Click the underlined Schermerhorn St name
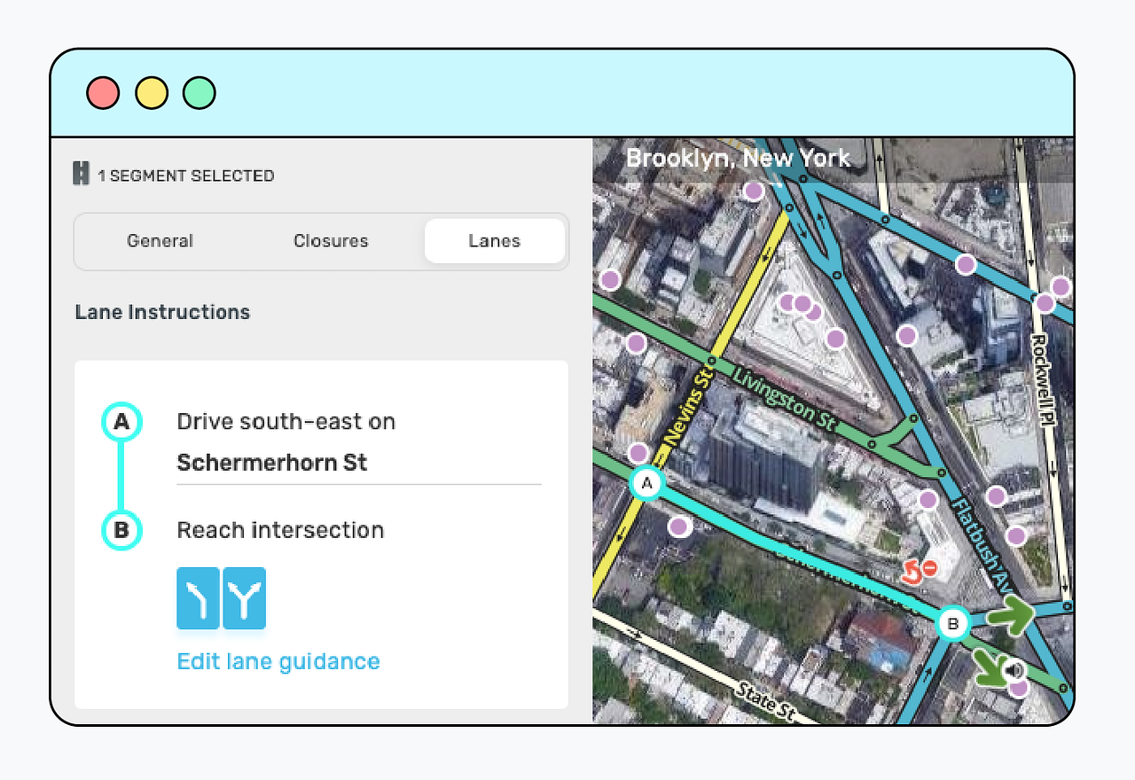1135x780 pixels. pos(271,462)
